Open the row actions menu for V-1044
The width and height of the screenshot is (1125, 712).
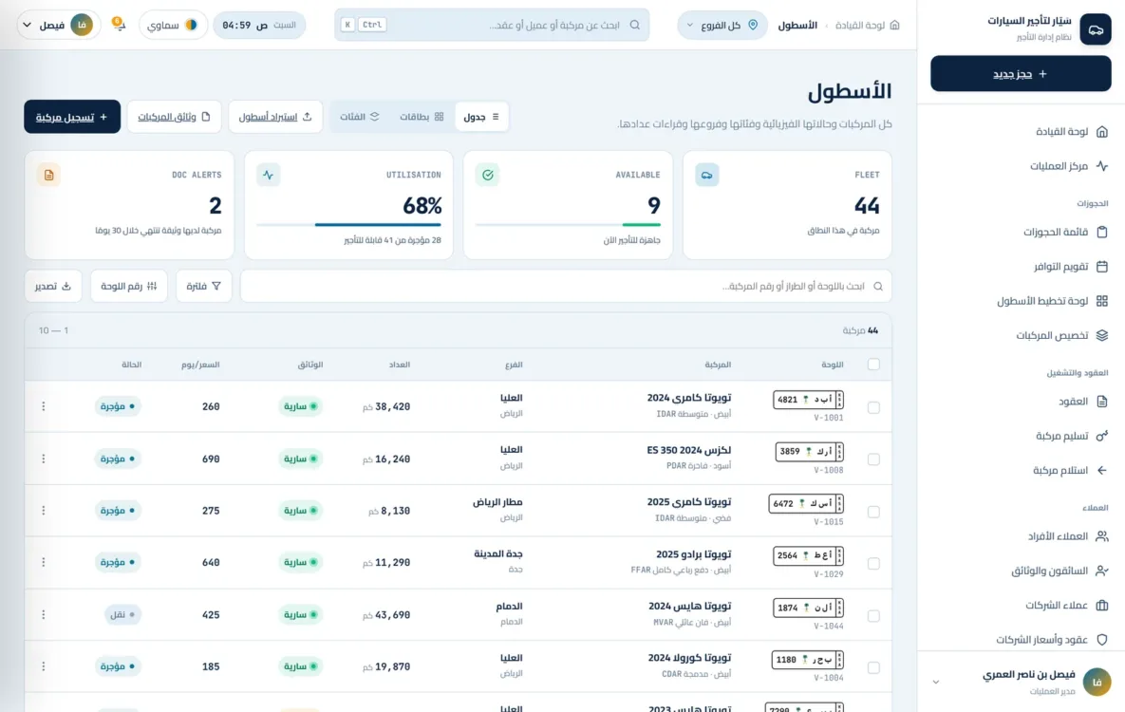[x=43, y=614]
